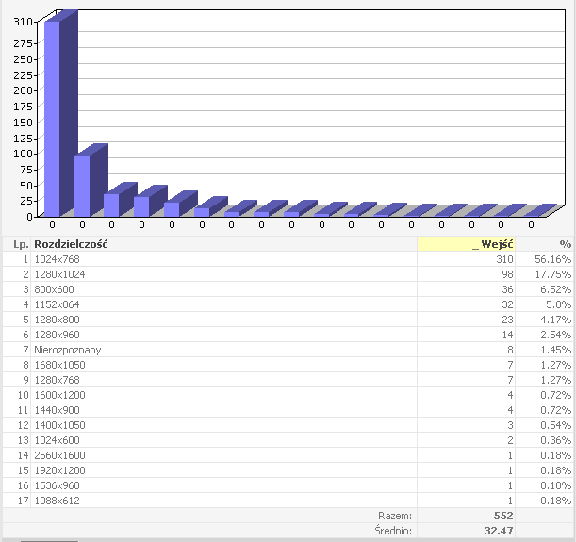
Task: Click the 56.16% percentage cell
Action: point(552,259)
